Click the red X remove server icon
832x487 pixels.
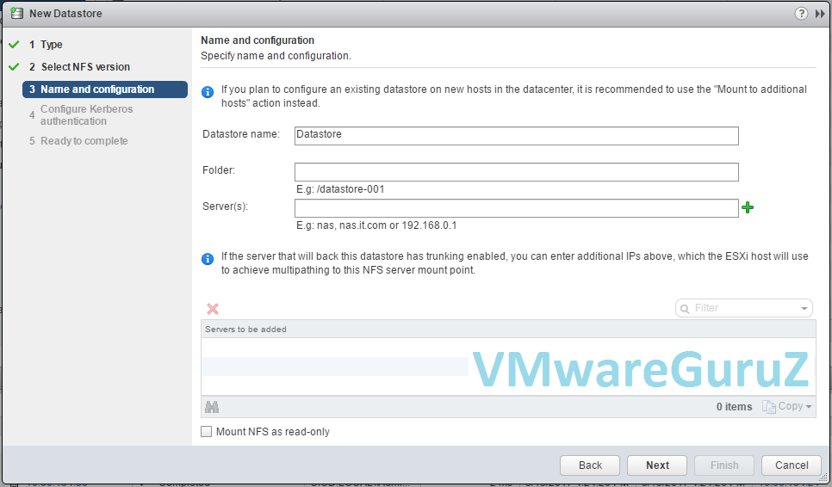coord(213,309)
